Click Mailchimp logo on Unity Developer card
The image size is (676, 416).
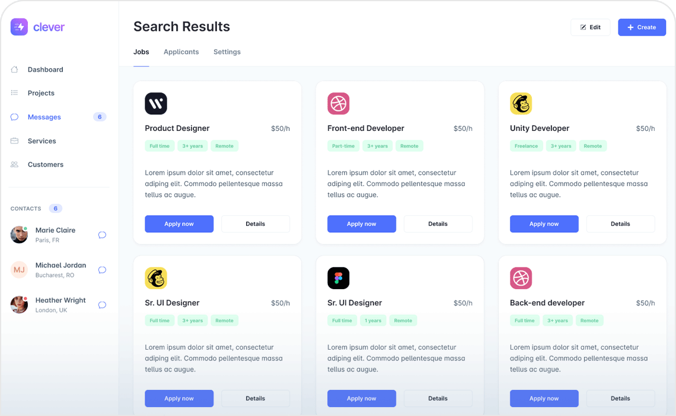pyautogui.click(x=521, y=104)
